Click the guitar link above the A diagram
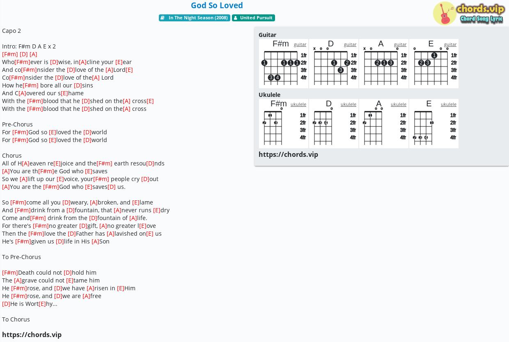 [400, 44]
